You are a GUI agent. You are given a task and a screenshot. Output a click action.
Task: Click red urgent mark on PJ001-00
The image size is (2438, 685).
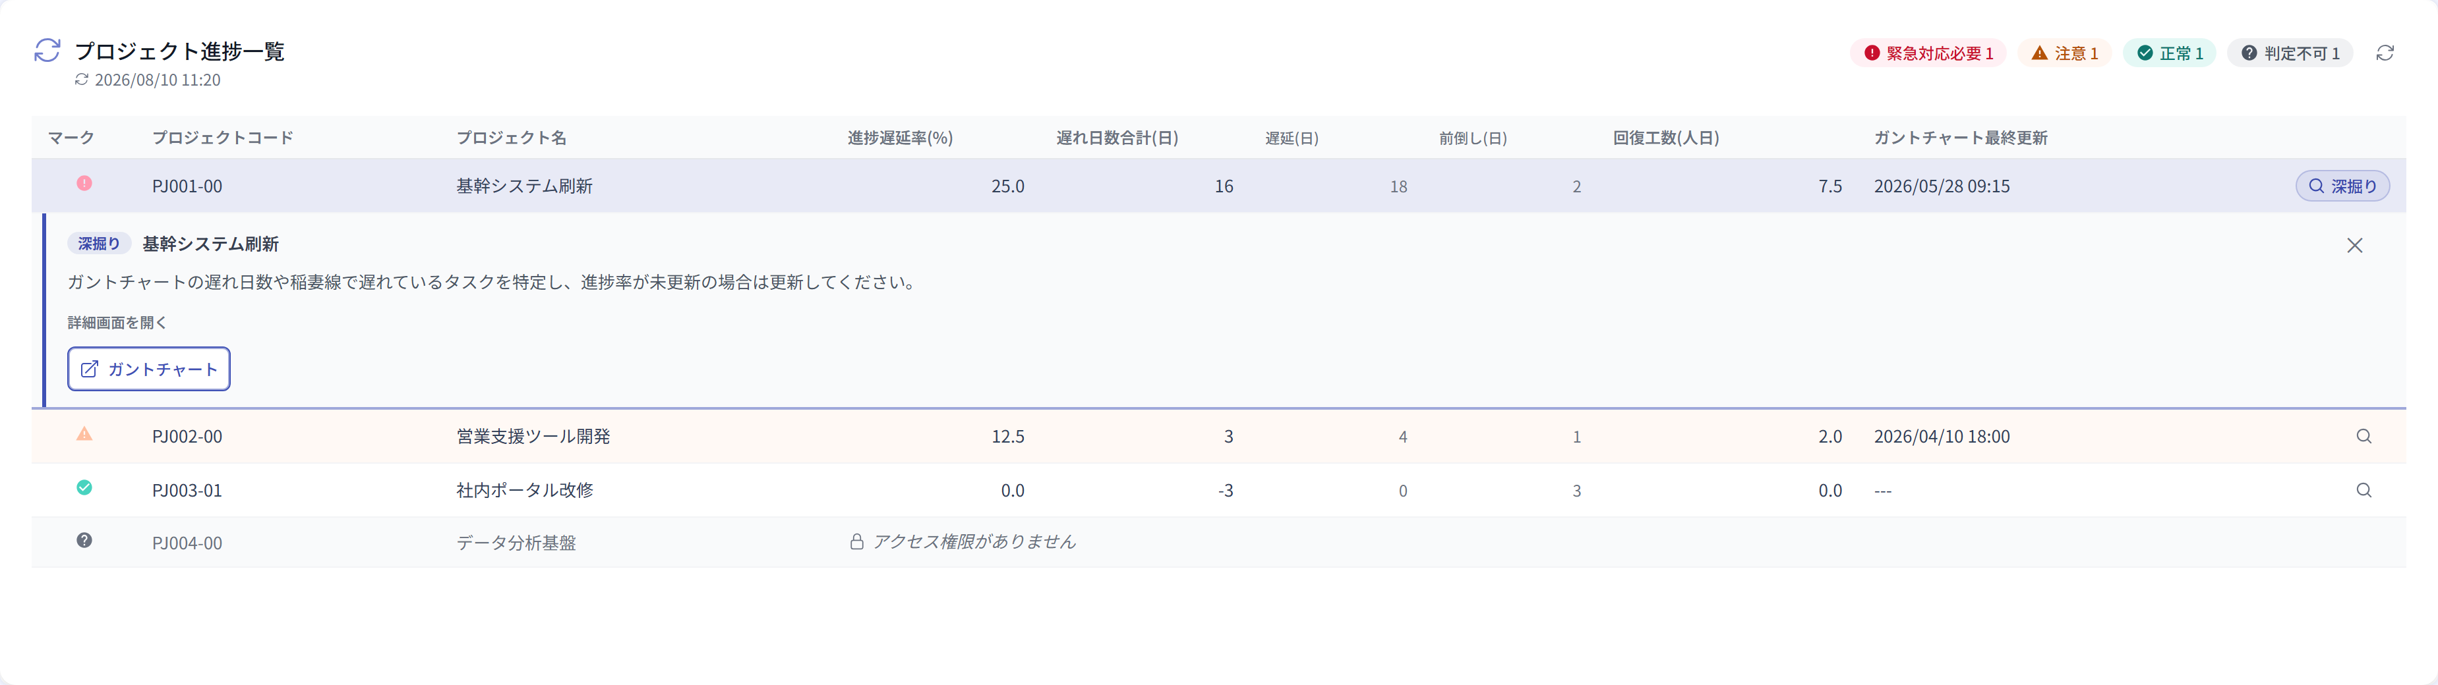click(84, 184)
